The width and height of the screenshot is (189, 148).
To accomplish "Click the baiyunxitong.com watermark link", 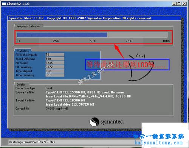I will click(158, 143).
